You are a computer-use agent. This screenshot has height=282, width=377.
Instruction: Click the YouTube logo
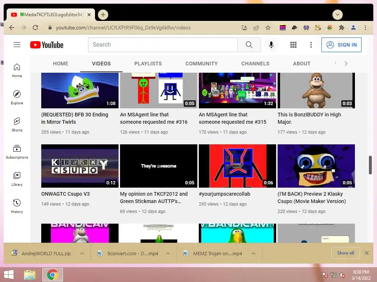click(x=47, y=45)
